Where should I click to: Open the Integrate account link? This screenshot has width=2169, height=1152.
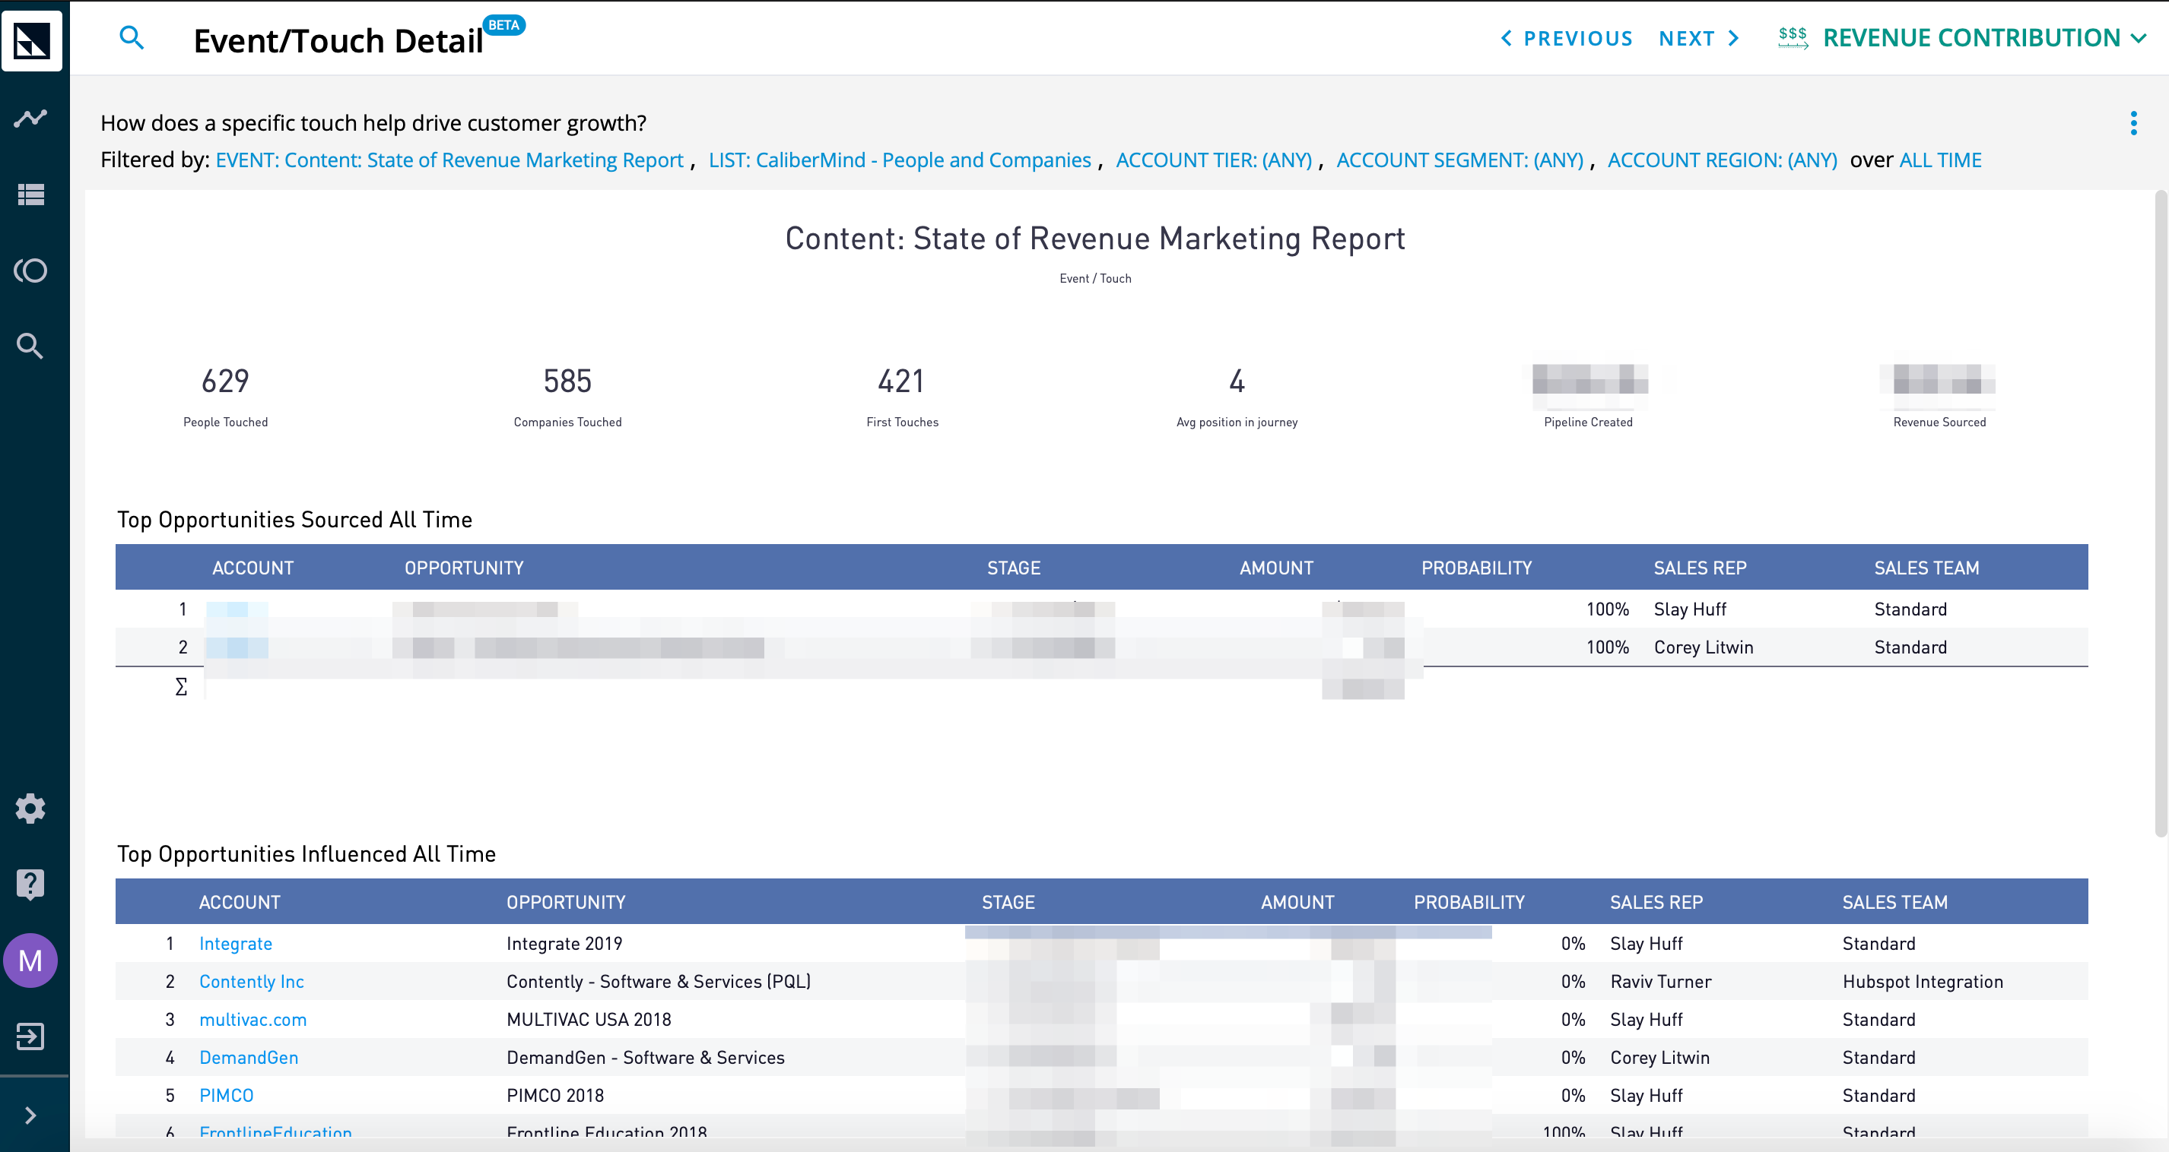tap(236, 943)
